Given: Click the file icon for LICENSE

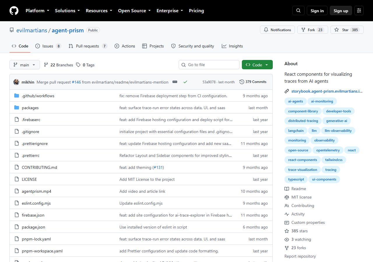Looking at the screenshot, I should click(17, 179).
